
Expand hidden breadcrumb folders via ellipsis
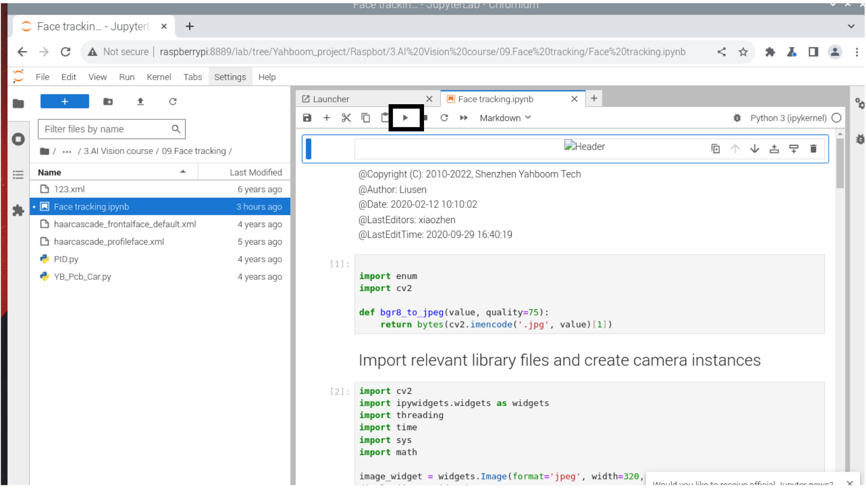coord(67,151)
